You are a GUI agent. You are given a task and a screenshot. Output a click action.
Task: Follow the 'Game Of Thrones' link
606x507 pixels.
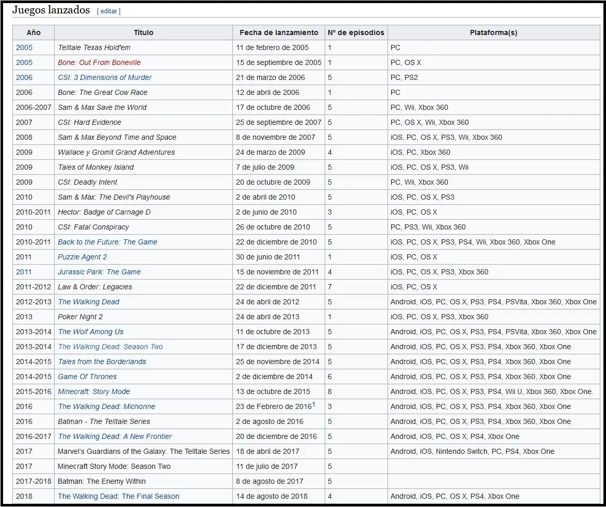[x=88, y=377]
